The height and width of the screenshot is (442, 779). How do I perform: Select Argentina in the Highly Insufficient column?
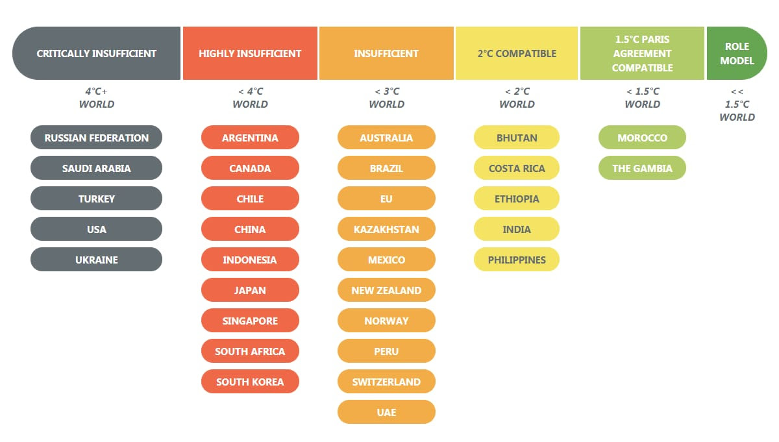250,138
